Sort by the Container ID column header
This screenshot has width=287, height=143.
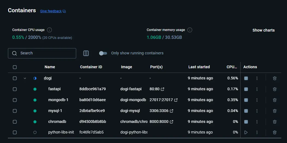[x=91, y=67]
